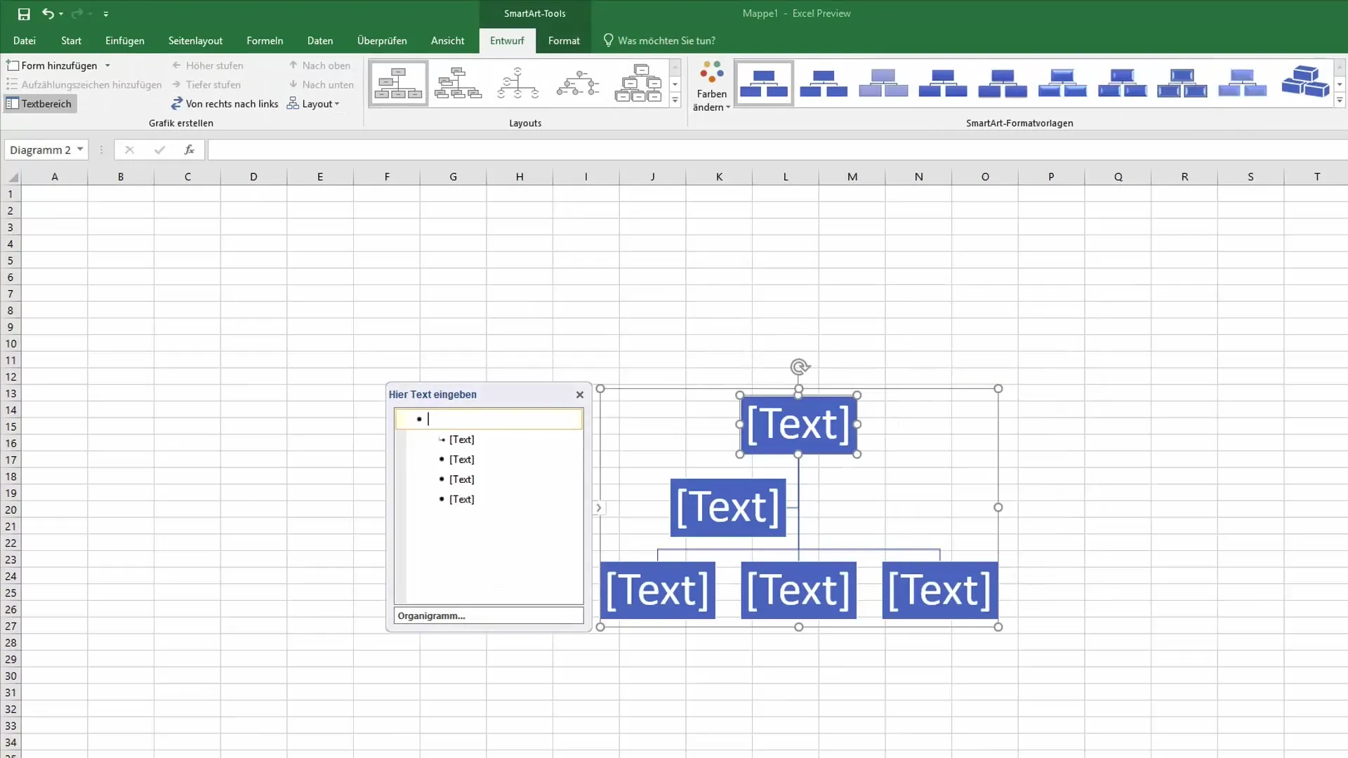Click the Von rechts nach links toggle
1348x758 pixels.
pos(225,102)
